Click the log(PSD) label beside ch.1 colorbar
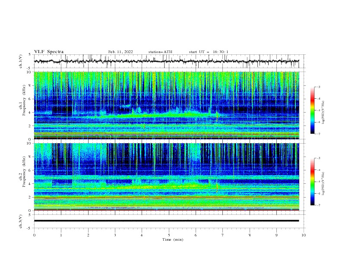The width and height of the screenshot is (342, 264). coord(323,113)
